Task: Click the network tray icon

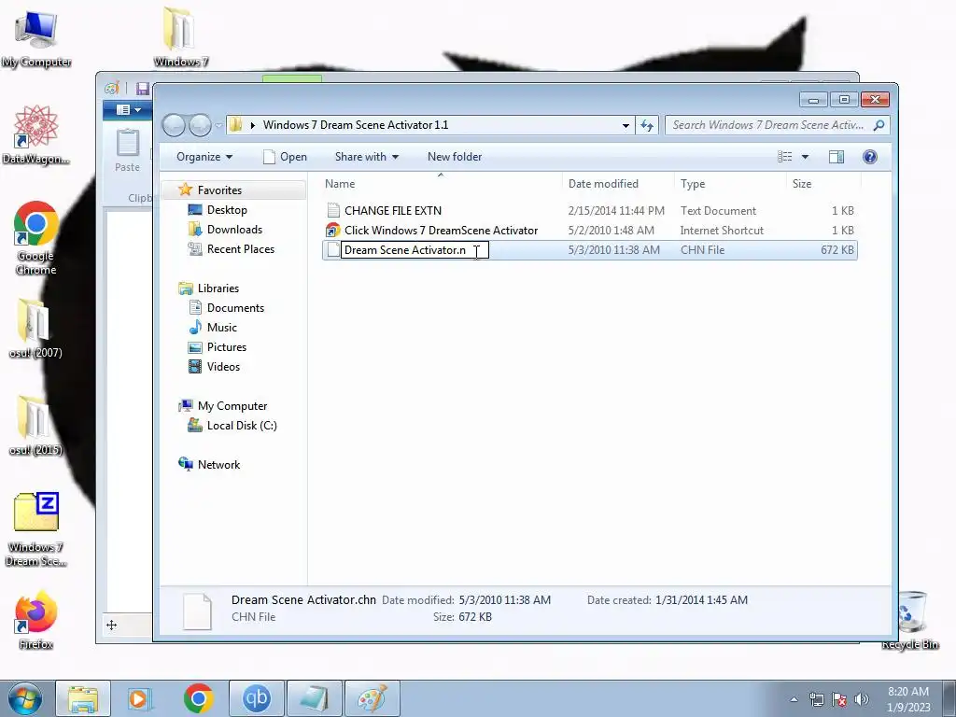Action: (x=816, y=699)
